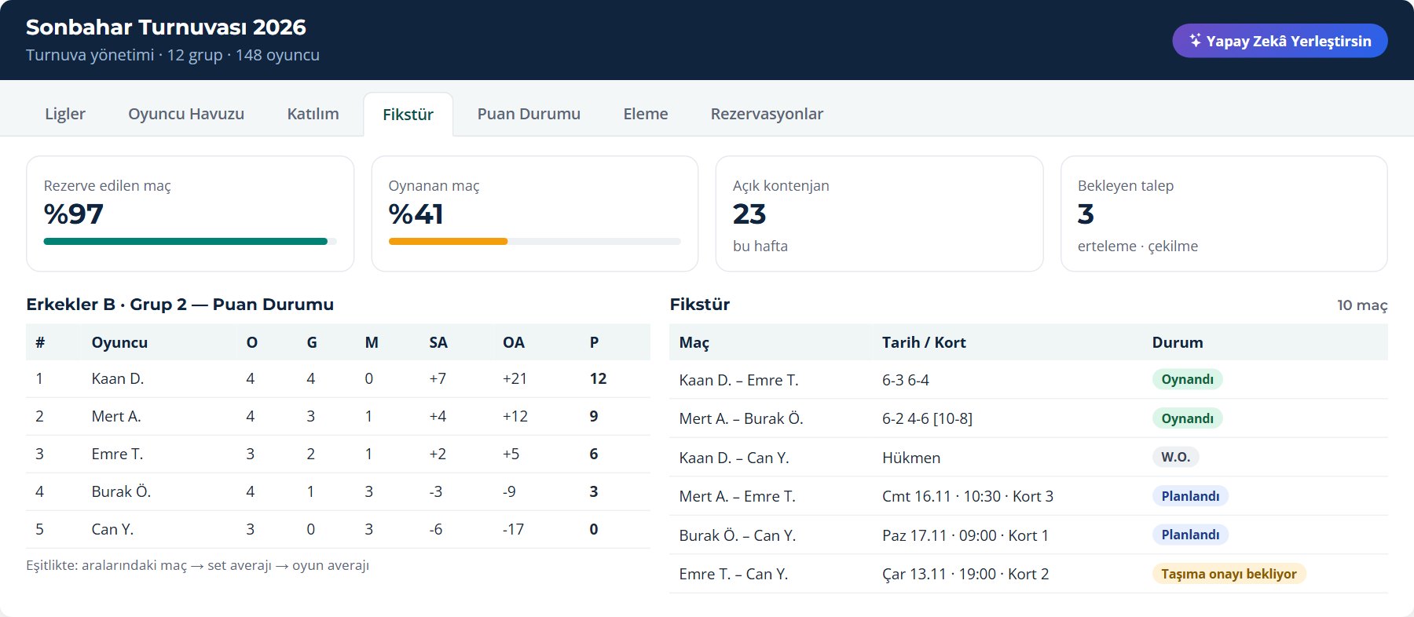Open the Mert A. – Burak Ö. match
Viewport: 1414px width, 617px height.
741,418
